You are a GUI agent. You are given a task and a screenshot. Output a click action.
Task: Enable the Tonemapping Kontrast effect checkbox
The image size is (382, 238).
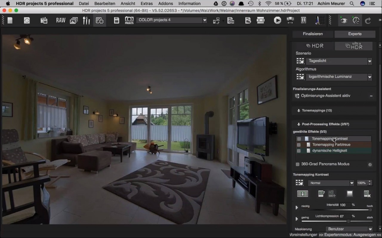pos(298,139)
